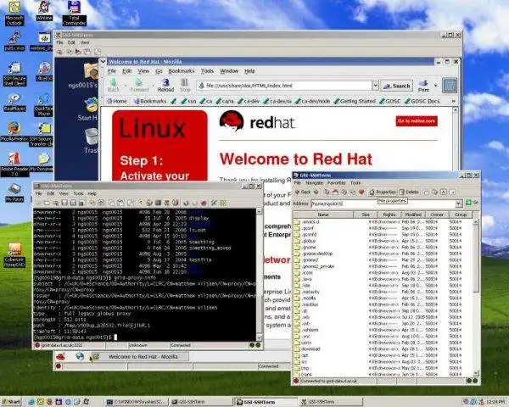Click the file browser vertical scrollbar

point(476,297)
